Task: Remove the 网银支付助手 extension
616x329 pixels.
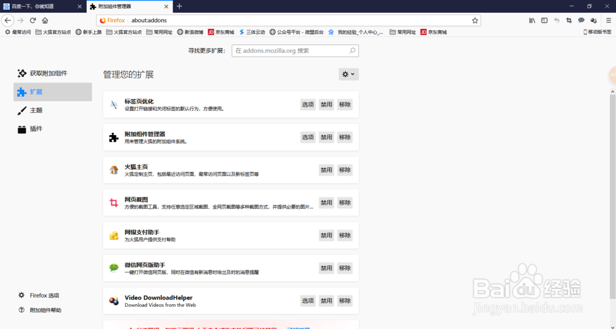Action: 345,235
